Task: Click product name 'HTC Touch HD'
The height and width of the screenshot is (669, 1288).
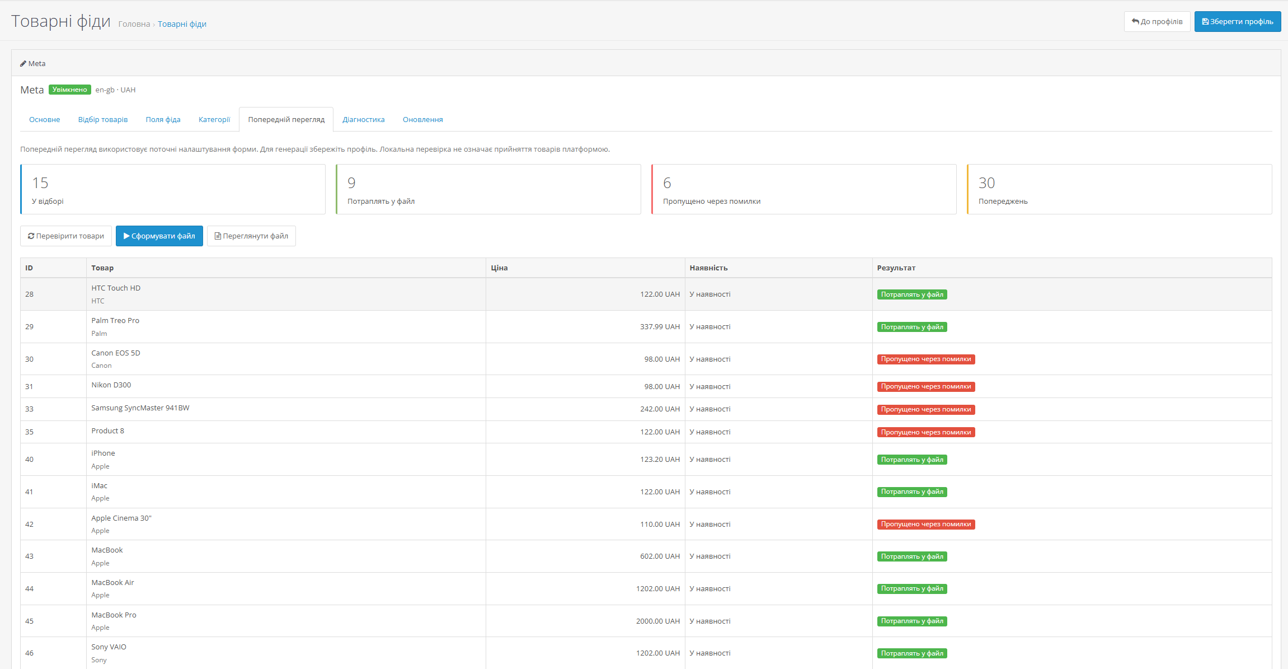Action: (x=116, y=288)
